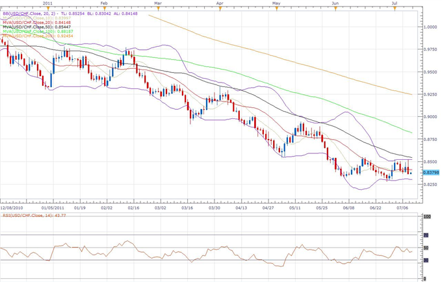Click the 0.9500 price axis label

click(x=431, y=72)
